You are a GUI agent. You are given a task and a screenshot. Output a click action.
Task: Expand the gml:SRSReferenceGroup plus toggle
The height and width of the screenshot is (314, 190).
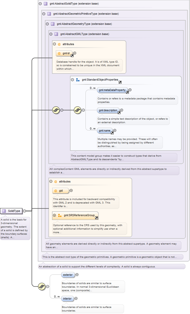click(x=54, y=215)
